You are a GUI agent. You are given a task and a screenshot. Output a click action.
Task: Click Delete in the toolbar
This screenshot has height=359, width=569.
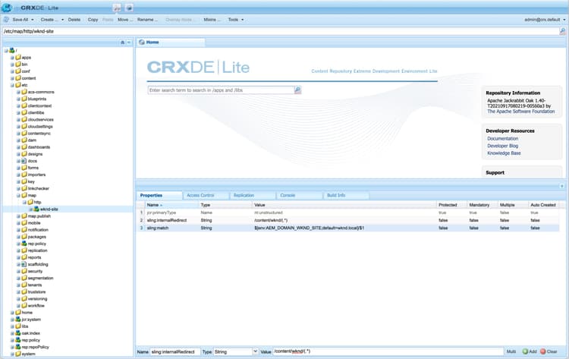coord(74,20)
